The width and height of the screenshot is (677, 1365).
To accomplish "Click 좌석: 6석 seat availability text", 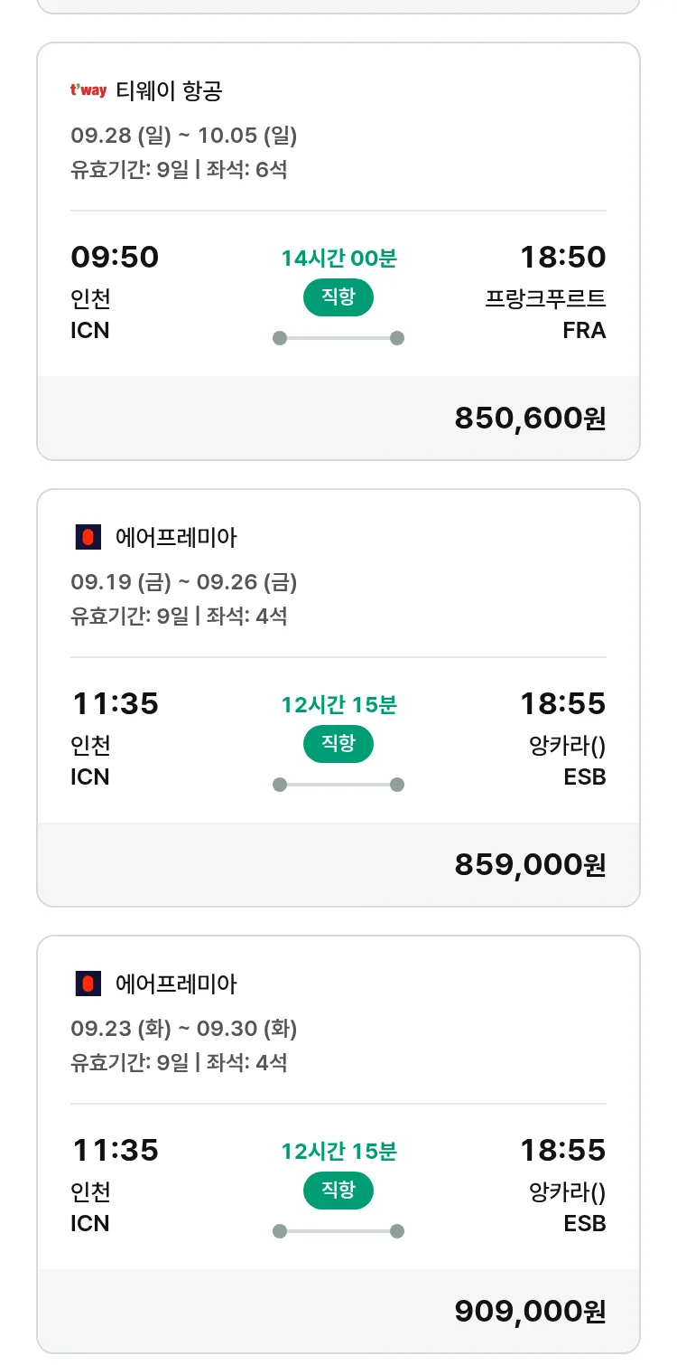I will click(x=246, y=169).
